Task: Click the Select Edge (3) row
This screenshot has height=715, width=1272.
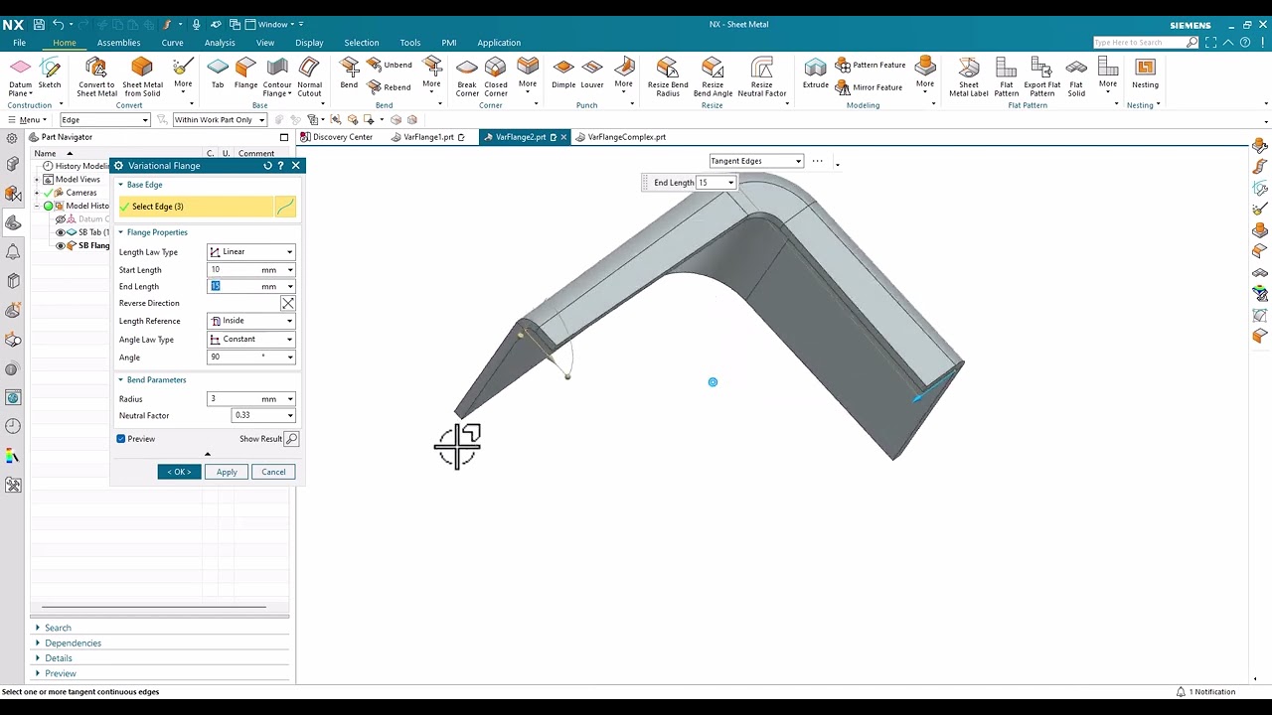Action: (196, 207)
